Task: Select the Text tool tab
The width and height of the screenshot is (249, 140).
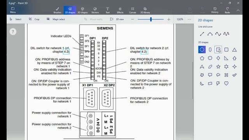Action: click(107, 10)
